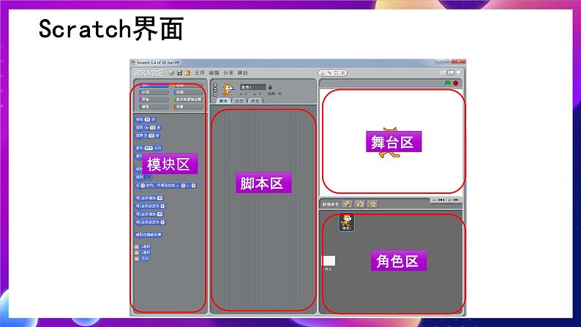Select the 侦测 block category
Screen dimensions: 581x327
pyautogui.click(x=188, y=92)
